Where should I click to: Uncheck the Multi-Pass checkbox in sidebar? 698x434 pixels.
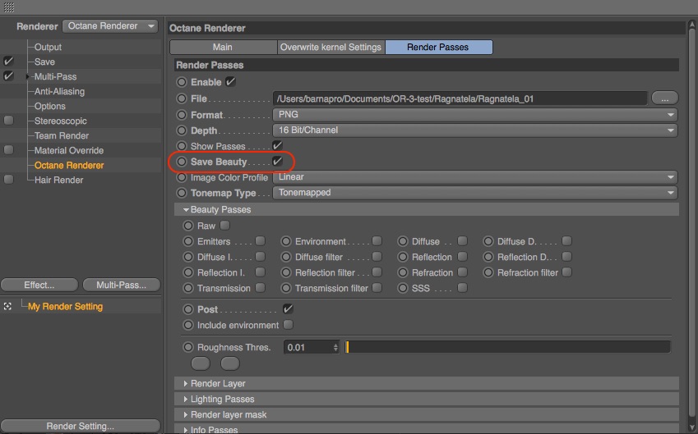(8, 76)
